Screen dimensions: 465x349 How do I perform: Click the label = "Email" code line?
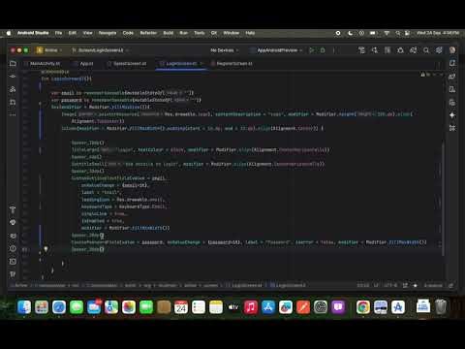coord(102,192)
